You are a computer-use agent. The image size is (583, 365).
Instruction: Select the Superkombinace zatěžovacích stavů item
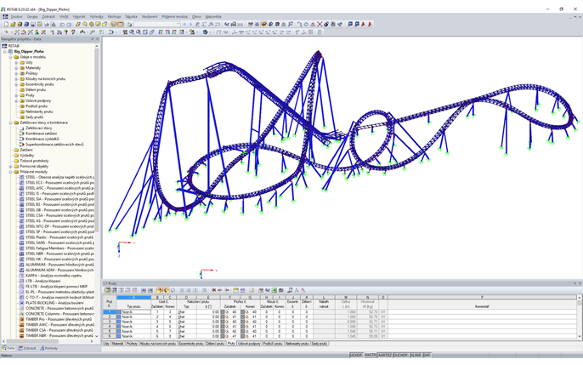(54, 145)
